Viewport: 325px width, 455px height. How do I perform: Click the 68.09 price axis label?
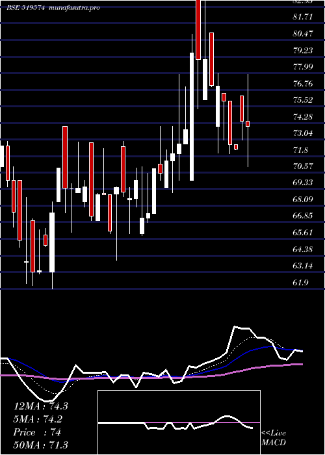point(303,200)
